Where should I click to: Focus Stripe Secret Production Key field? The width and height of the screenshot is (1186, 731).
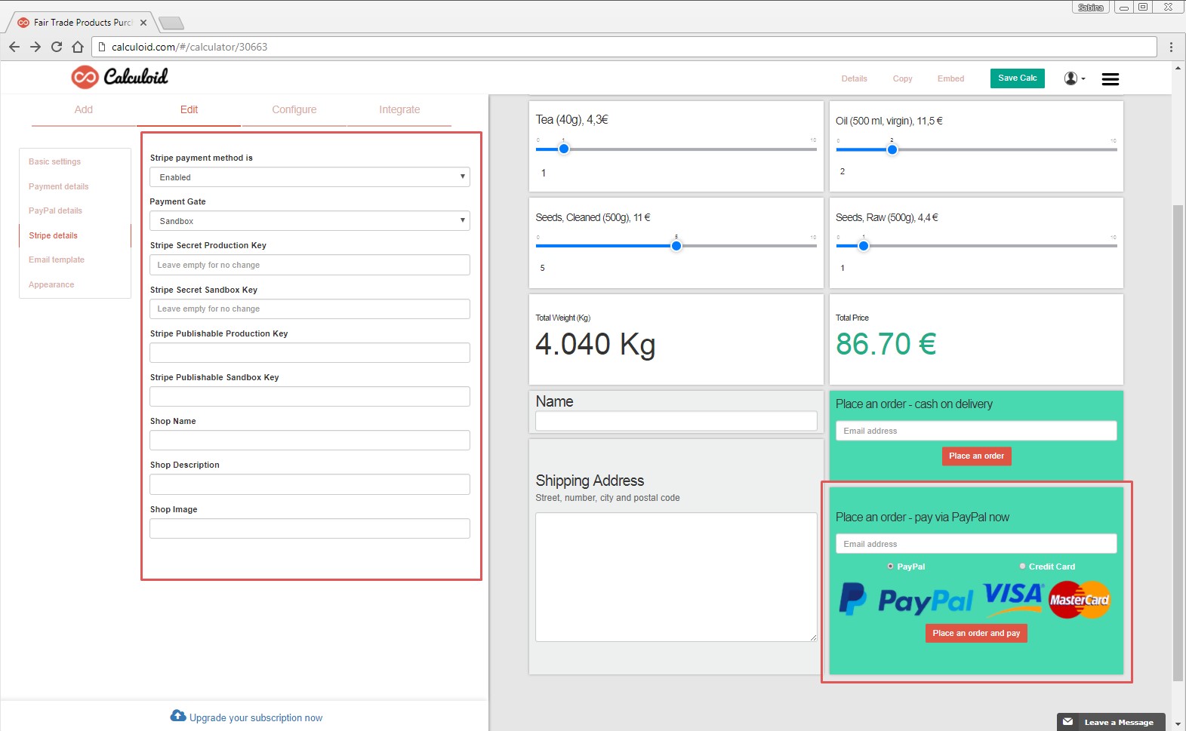(310, 265)
